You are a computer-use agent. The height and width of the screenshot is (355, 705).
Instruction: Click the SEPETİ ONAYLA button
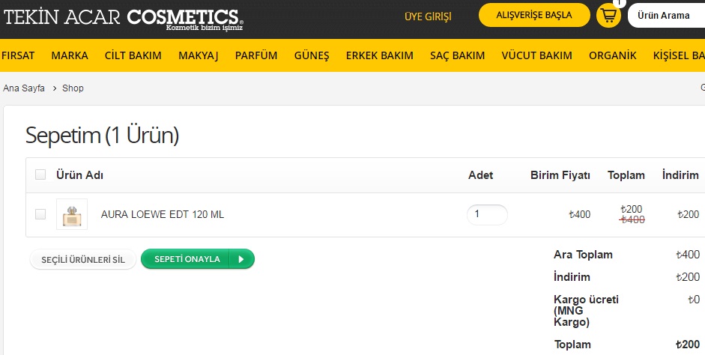(197, 259)
